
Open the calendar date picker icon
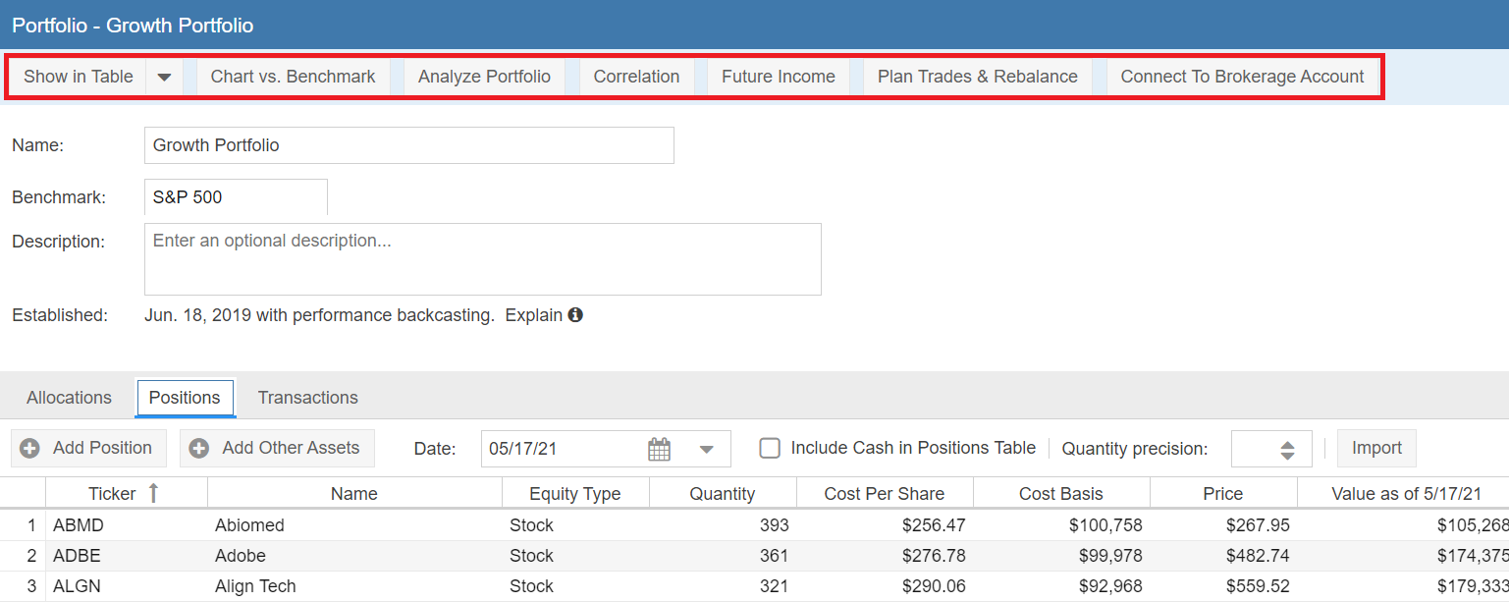coord(659,449)
